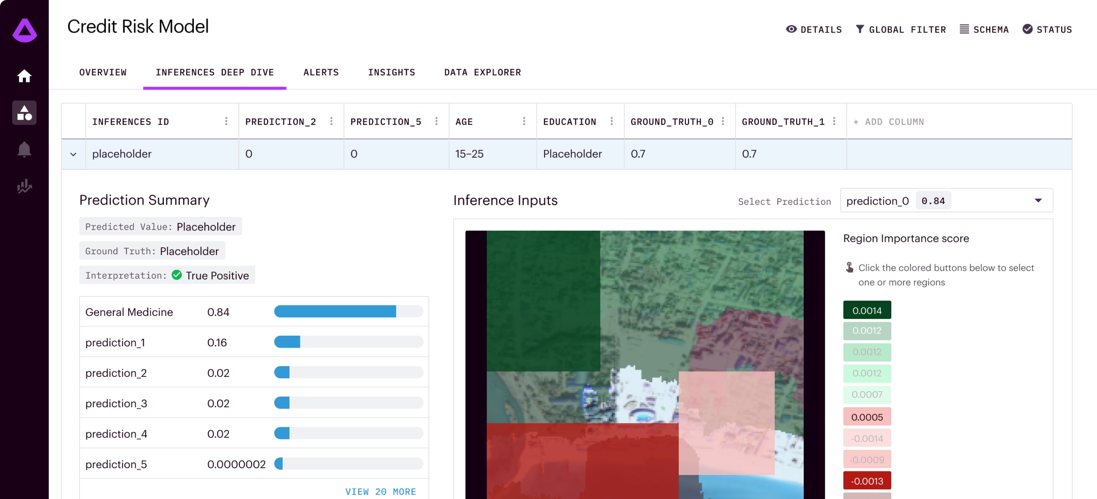Open the Models shapes icon in sidebar
The width and height of the screenshot is (1097, 499).
[24, 113]
